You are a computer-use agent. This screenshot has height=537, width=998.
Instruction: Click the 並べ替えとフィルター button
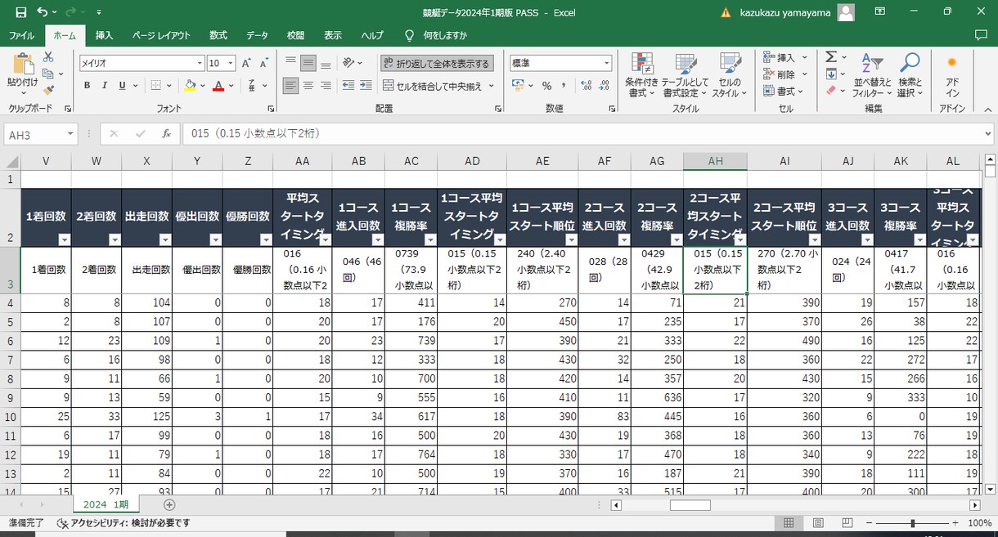872,76
